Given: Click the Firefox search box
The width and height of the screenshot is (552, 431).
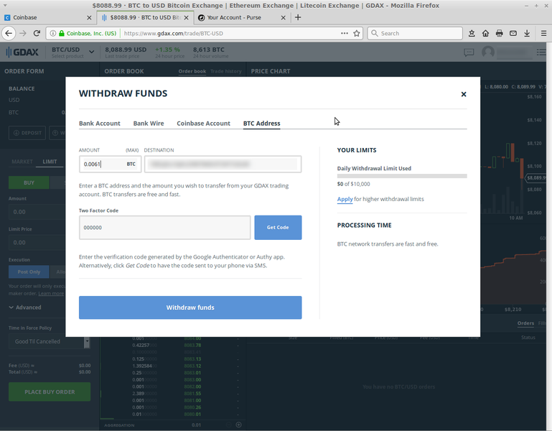Looking at the screenshot, I should tap(415, 33).
